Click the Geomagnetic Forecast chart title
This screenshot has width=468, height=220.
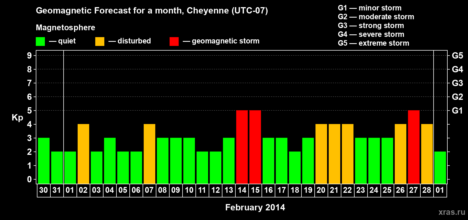tap(152, 11)
